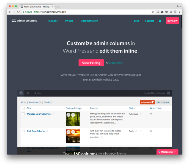This screenshot has height=165, width=189.
Task: Click the Tom profile name in Chrome
Action: pyautogui.click(x=179, y=6)
